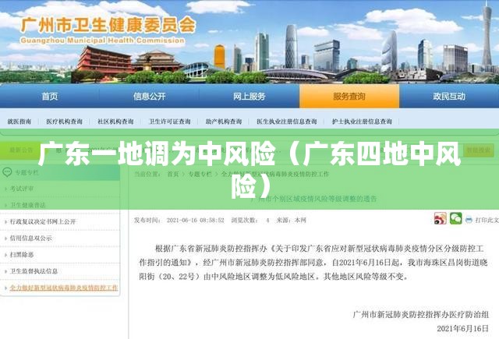Open 医疗机构查询 sub-menu link
The width and height of the screenshot is (499, 339).
(64, 122)
